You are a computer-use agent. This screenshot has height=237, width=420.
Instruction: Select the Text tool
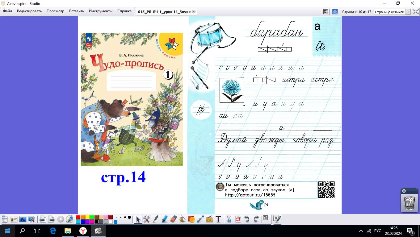[x=218, y=219]
